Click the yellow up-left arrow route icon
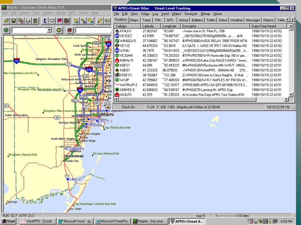The width and height of the screenshot is (301, 225). click(90, 21)
